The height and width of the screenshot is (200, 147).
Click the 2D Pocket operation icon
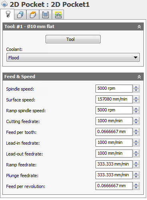(4, 4)
